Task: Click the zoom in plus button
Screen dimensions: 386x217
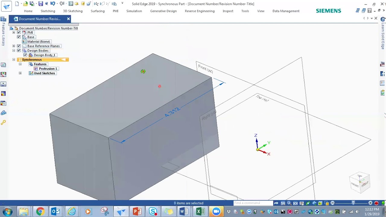Action: [x=370, y=203]
